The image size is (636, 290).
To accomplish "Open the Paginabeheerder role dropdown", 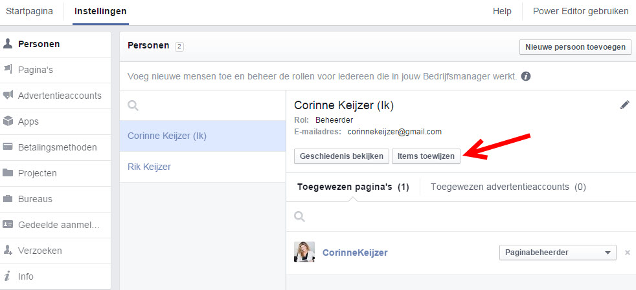I will (x=558, y=253).
